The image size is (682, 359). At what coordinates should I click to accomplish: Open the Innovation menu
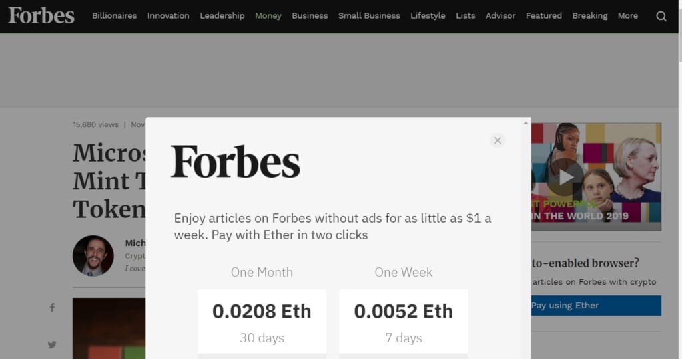point(168,16)
